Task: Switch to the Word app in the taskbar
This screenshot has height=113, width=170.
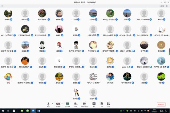Action: pos(38,111)
